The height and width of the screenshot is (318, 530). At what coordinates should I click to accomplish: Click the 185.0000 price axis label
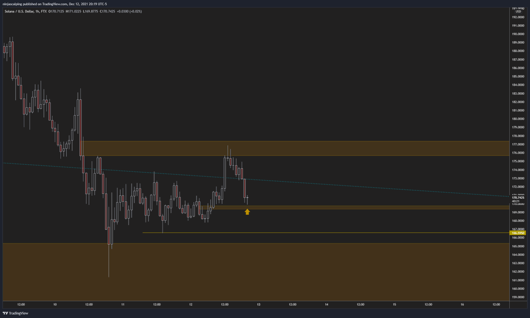point(518,76)
